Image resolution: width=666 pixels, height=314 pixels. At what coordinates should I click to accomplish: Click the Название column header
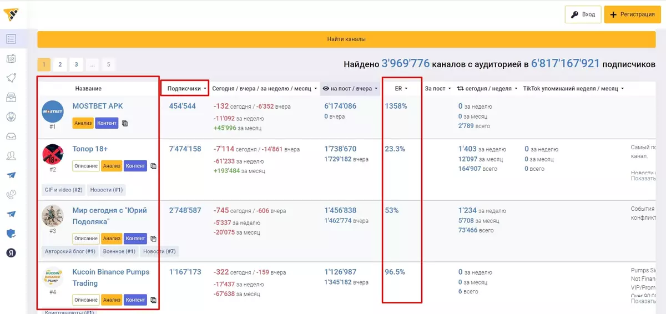pyautogui.click(x=88, y=88)
